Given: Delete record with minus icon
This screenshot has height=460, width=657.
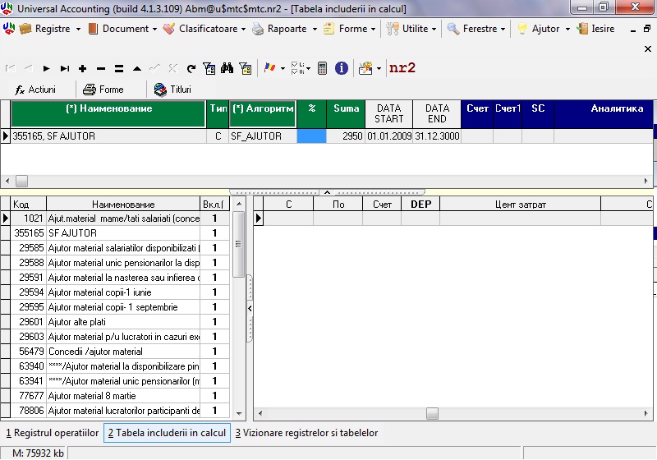Looking at the screenshot, I should coord(100,68).
